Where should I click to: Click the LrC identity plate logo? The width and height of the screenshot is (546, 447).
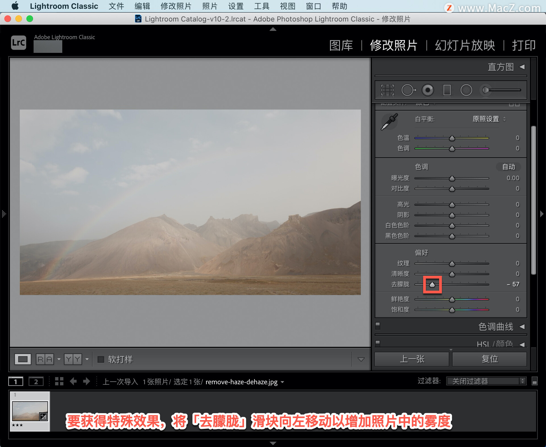19,43
